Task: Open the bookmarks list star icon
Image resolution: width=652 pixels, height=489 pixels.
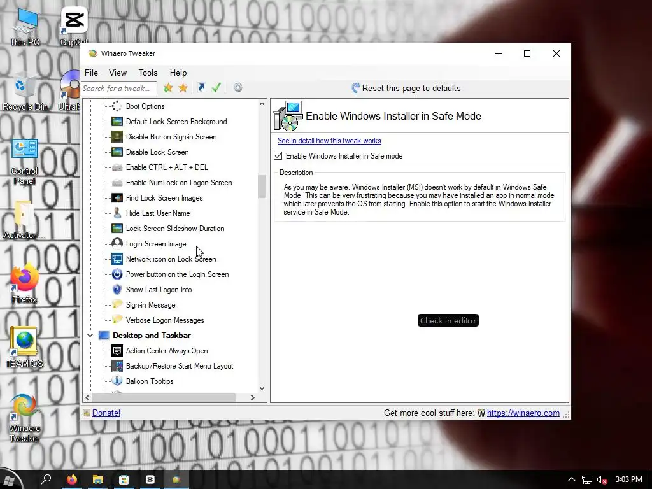Action: tap(183, 88)
